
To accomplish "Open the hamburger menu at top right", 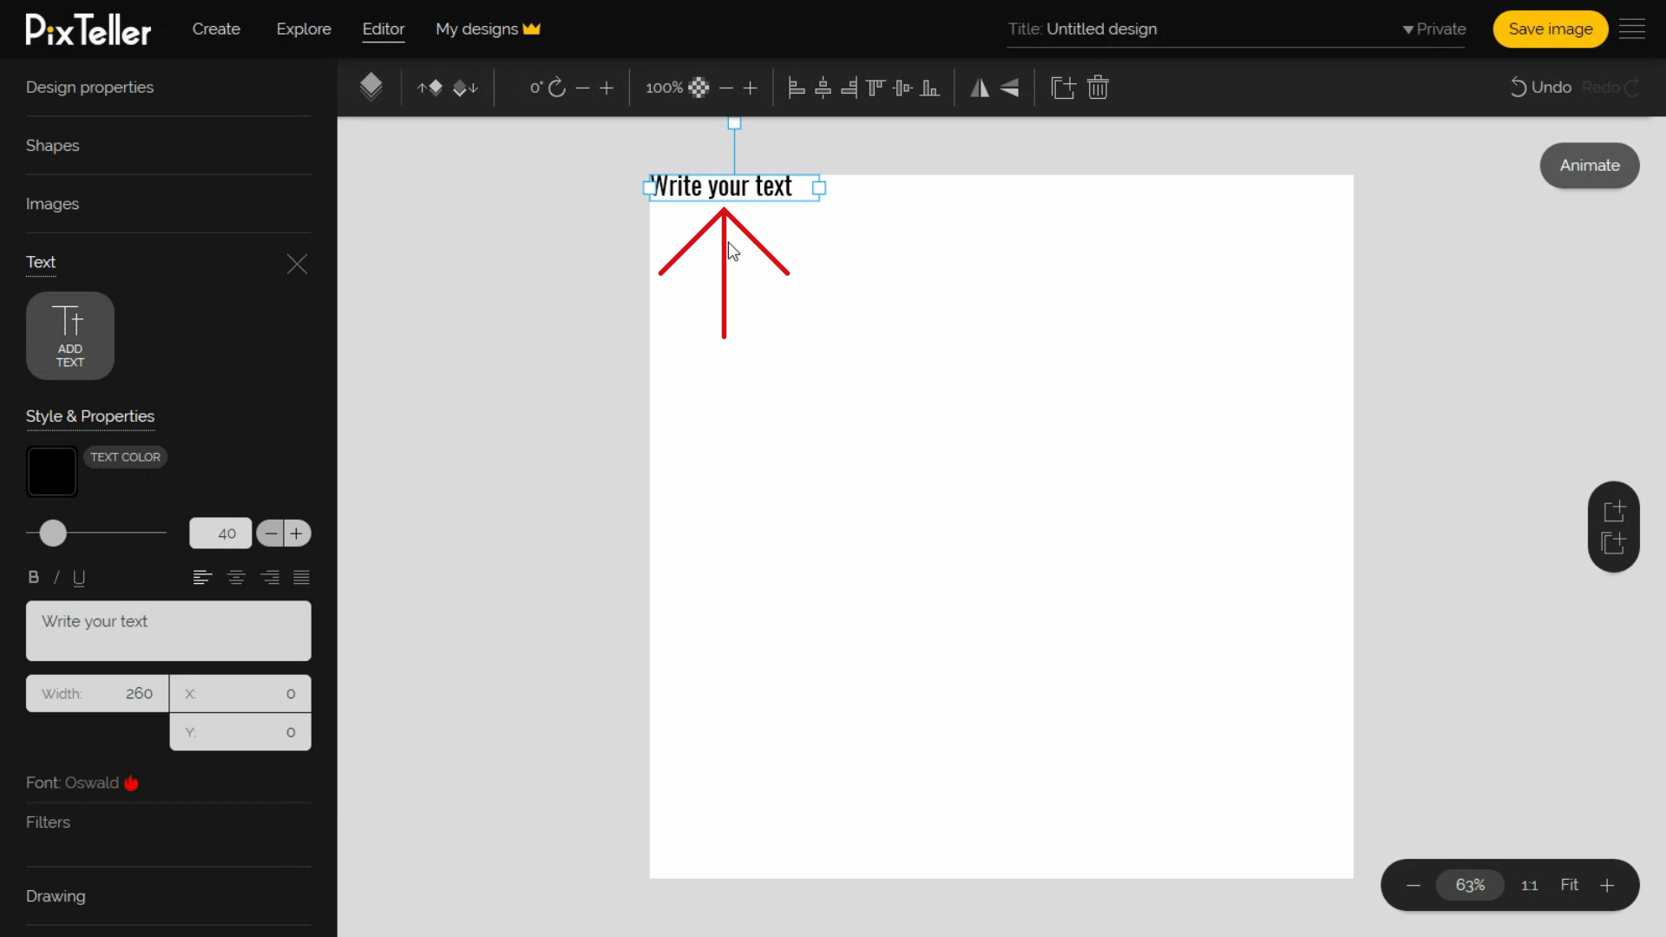I will (1632, 29).
